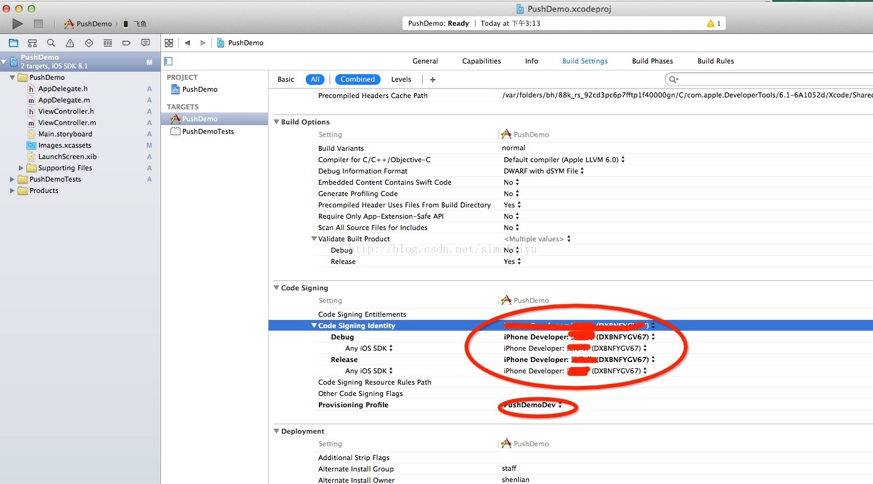Switch to the Build Rules tab

pos(716,61)
